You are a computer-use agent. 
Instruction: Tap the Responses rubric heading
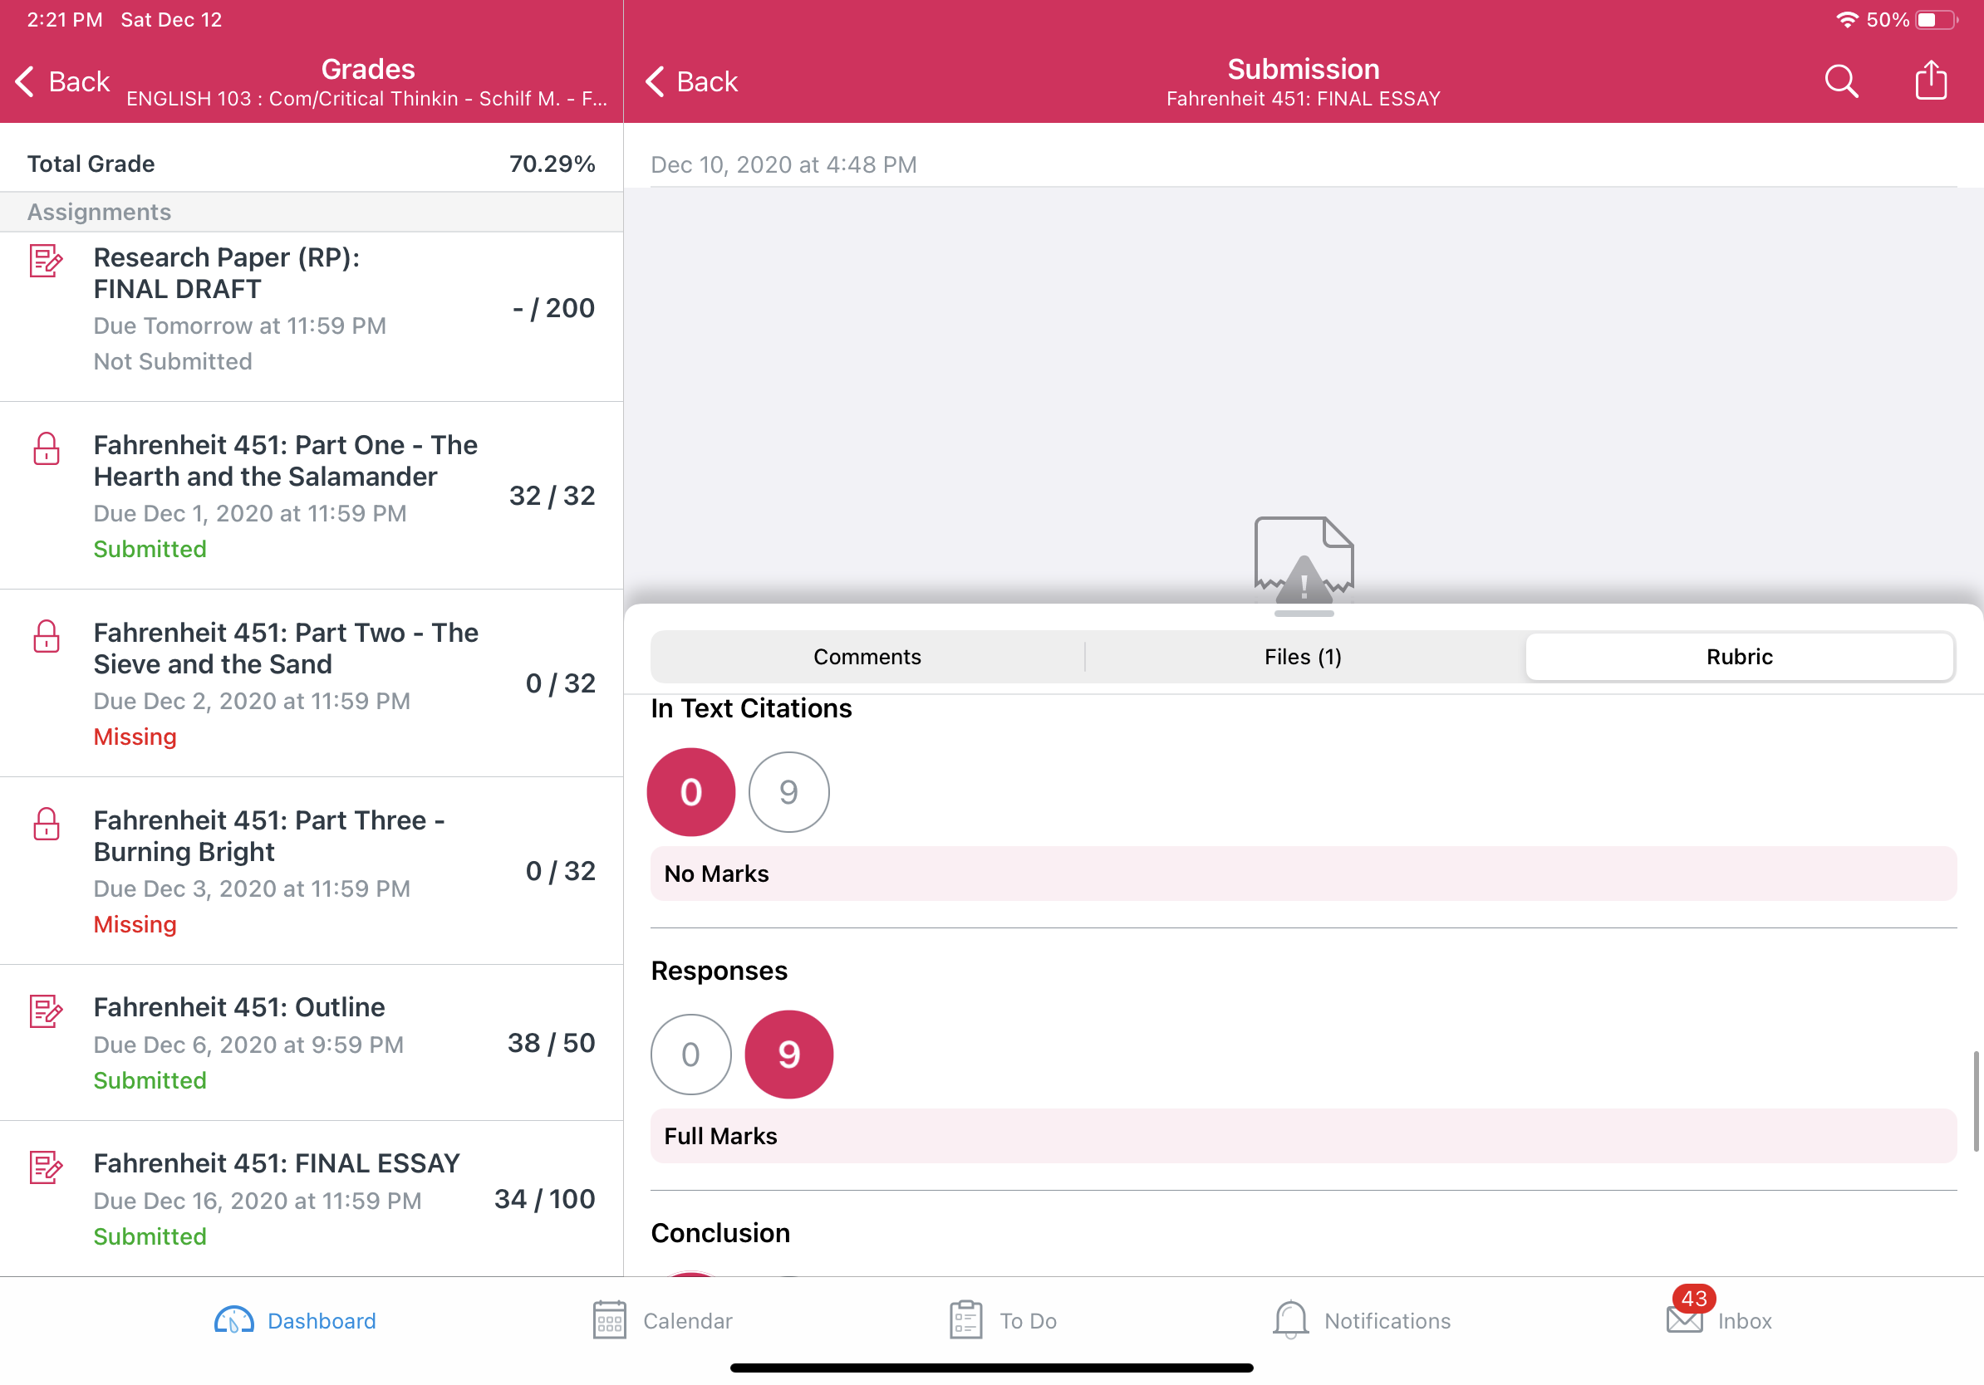tap(719, 970)
